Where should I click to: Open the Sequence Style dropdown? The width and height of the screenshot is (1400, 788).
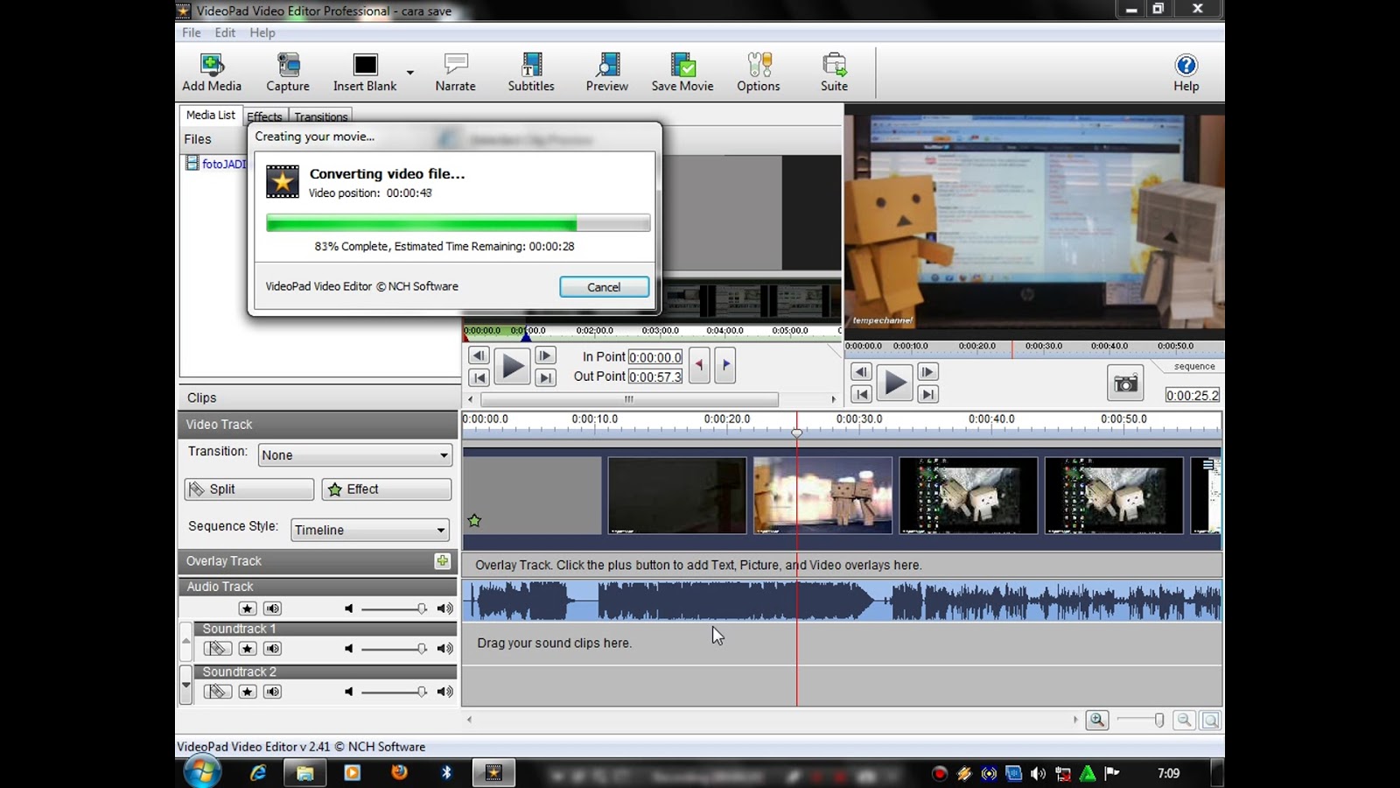(370, 530)
